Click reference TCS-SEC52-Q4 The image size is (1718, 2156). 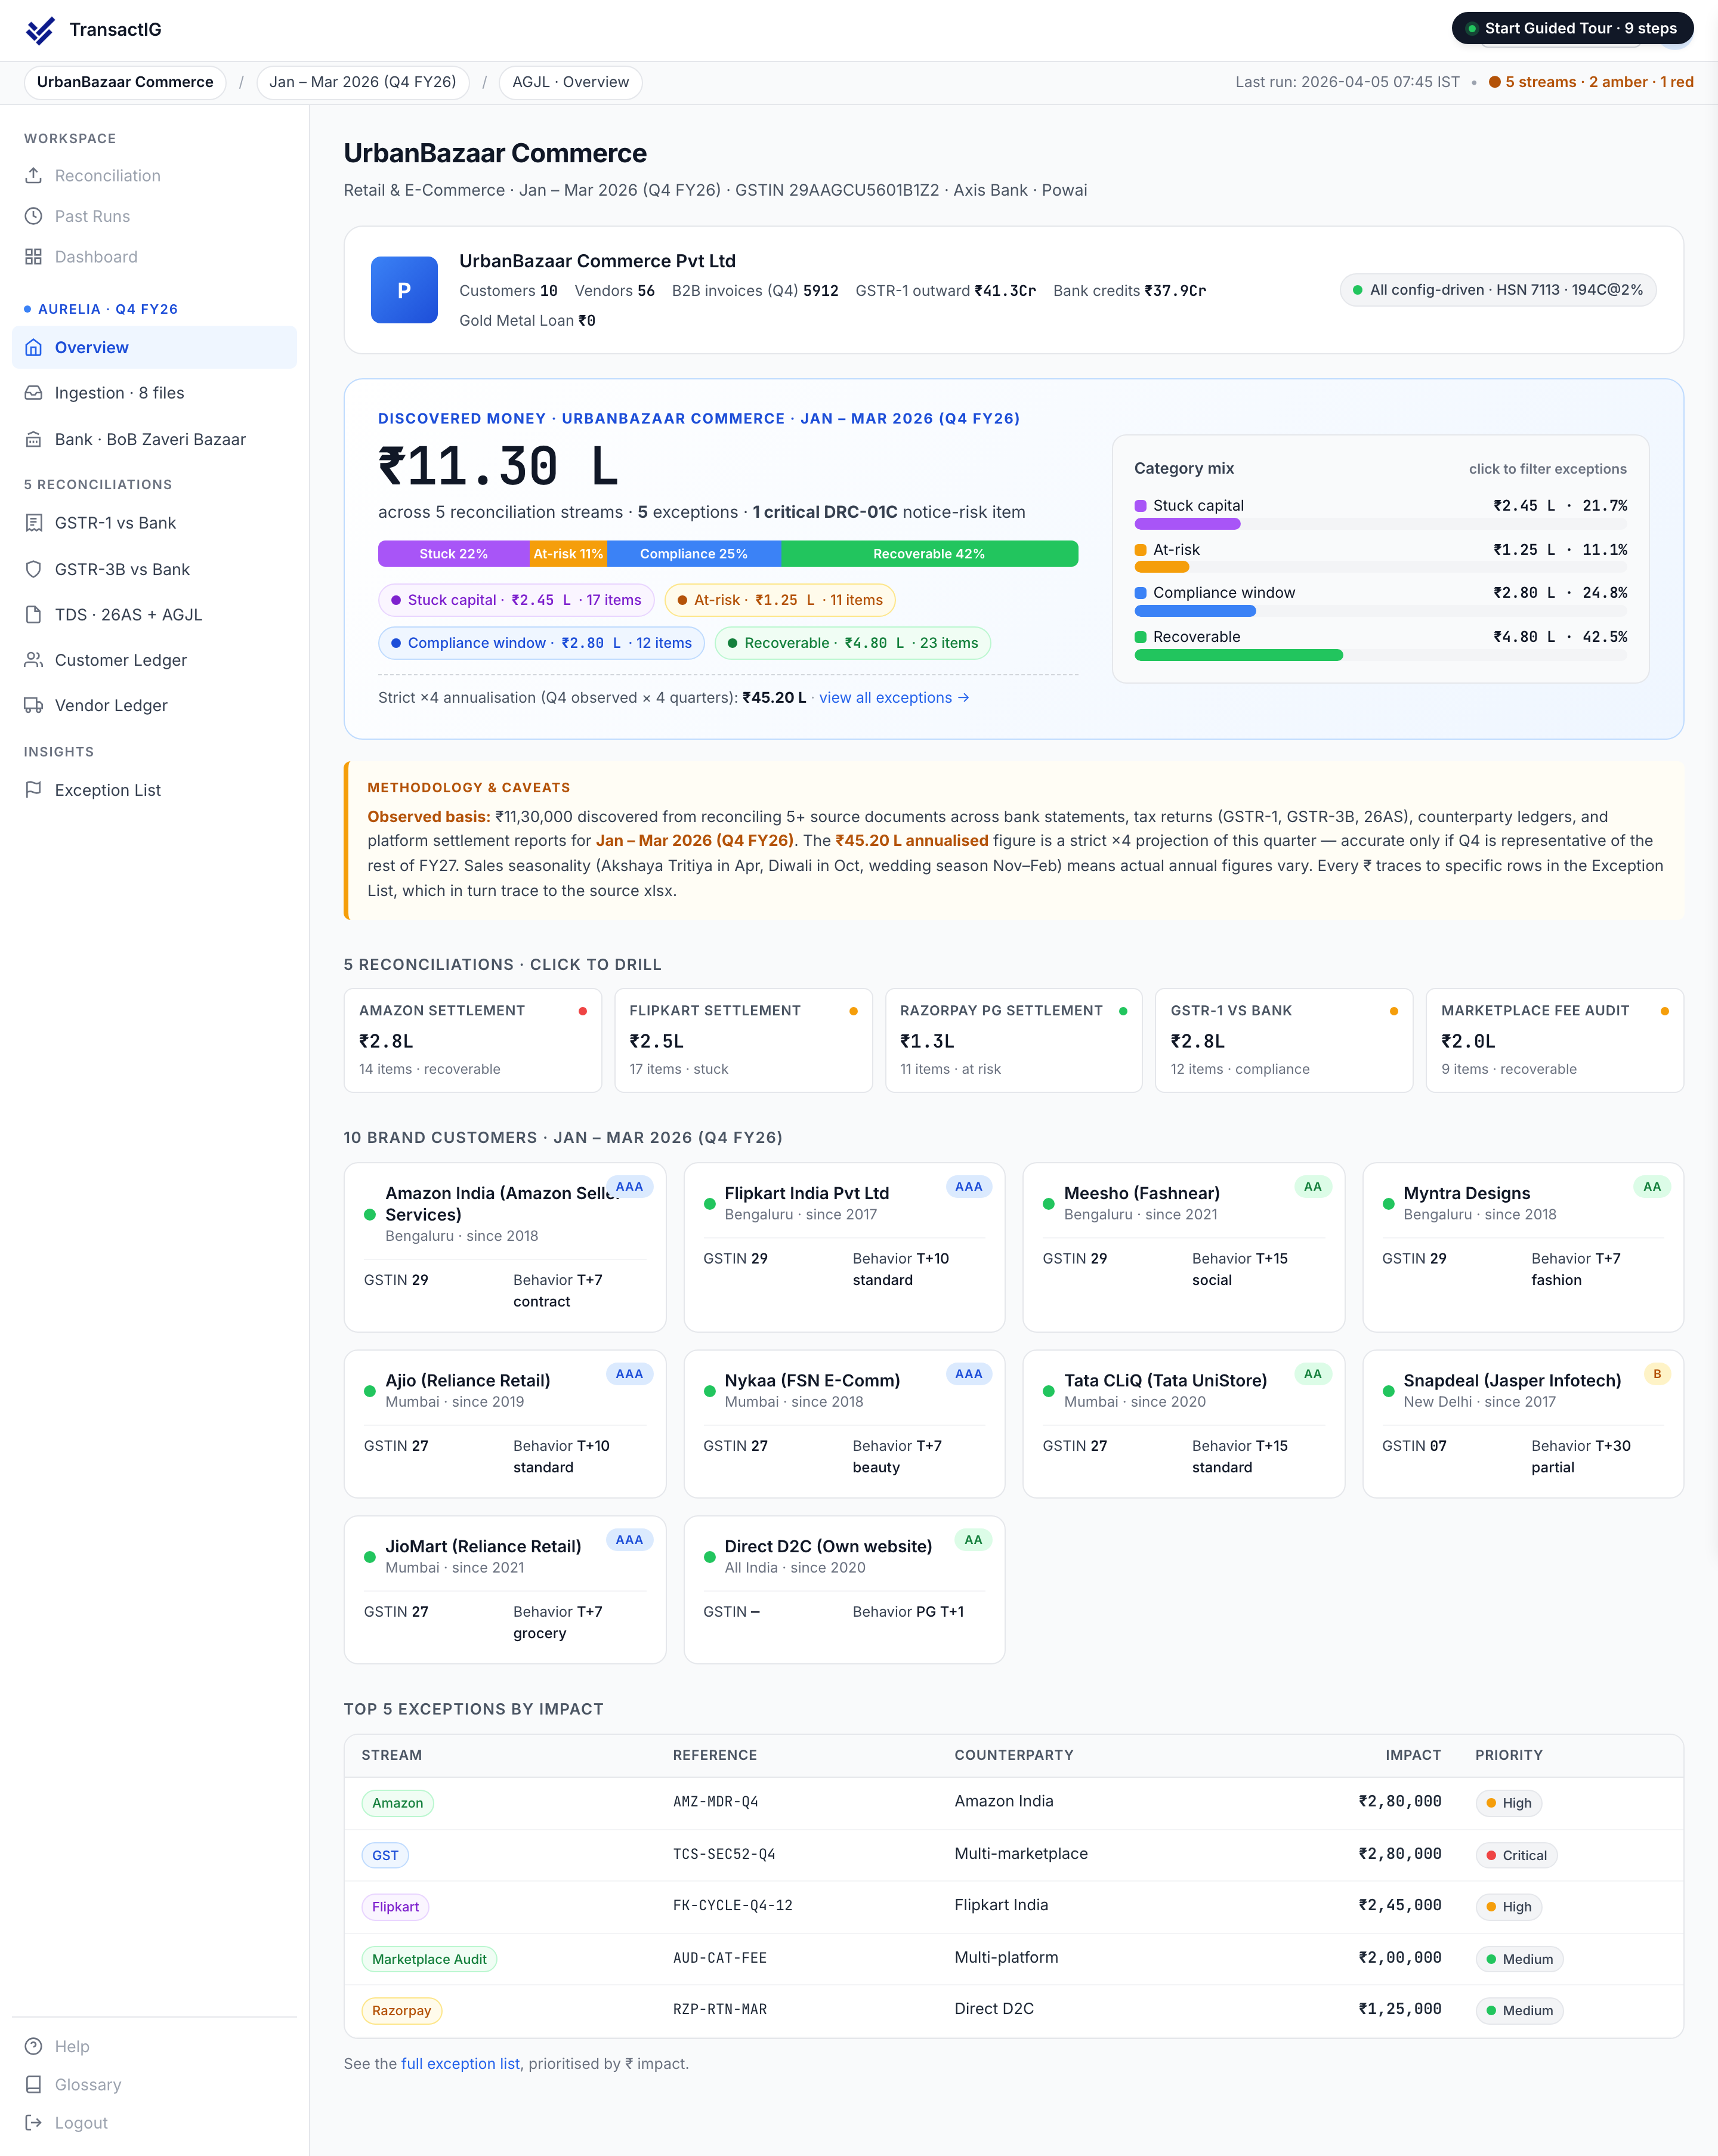724,1854
